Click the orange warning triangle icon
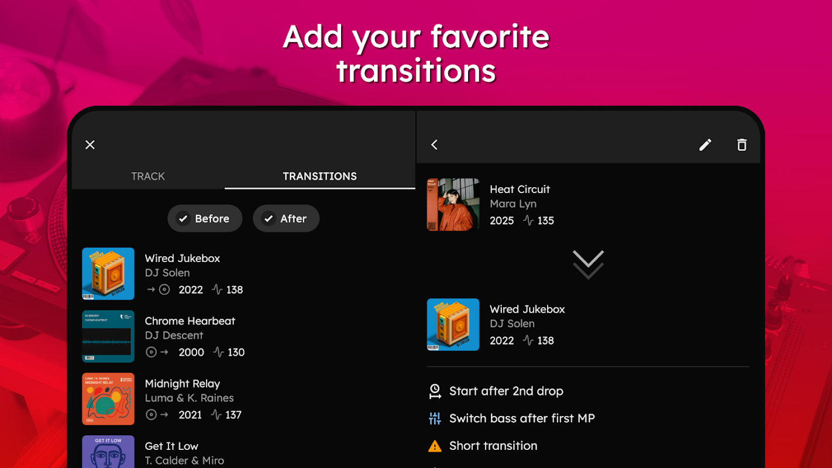The height and width of the screenshot is (468, 832). tap(435, 446)
